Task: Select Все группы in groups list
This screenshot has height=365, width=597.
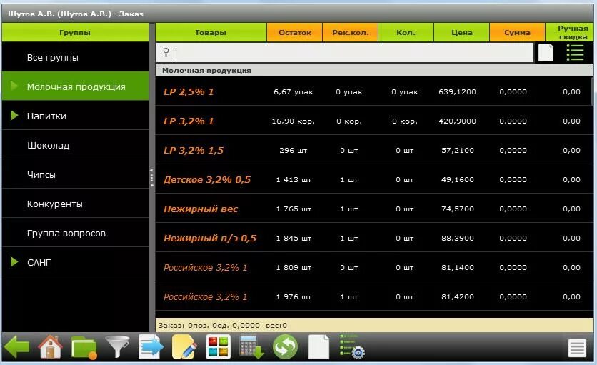Action: pyautogui.click(x=76, y=57)
